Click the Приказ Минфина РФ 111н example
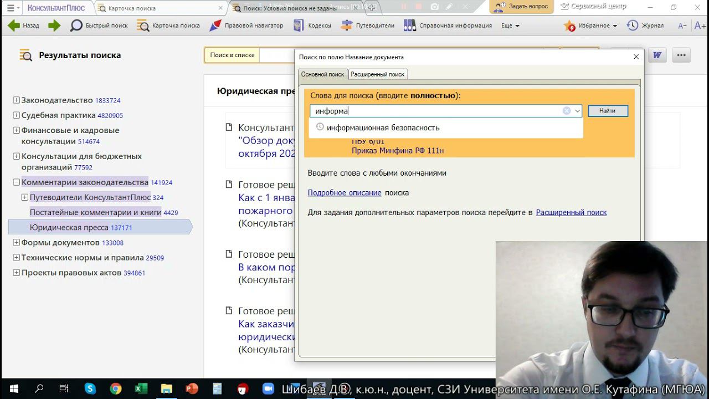 pos(398,151)
